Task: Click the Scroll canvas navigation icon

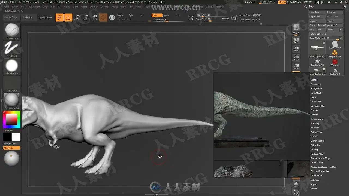Action: pos(296,40)
